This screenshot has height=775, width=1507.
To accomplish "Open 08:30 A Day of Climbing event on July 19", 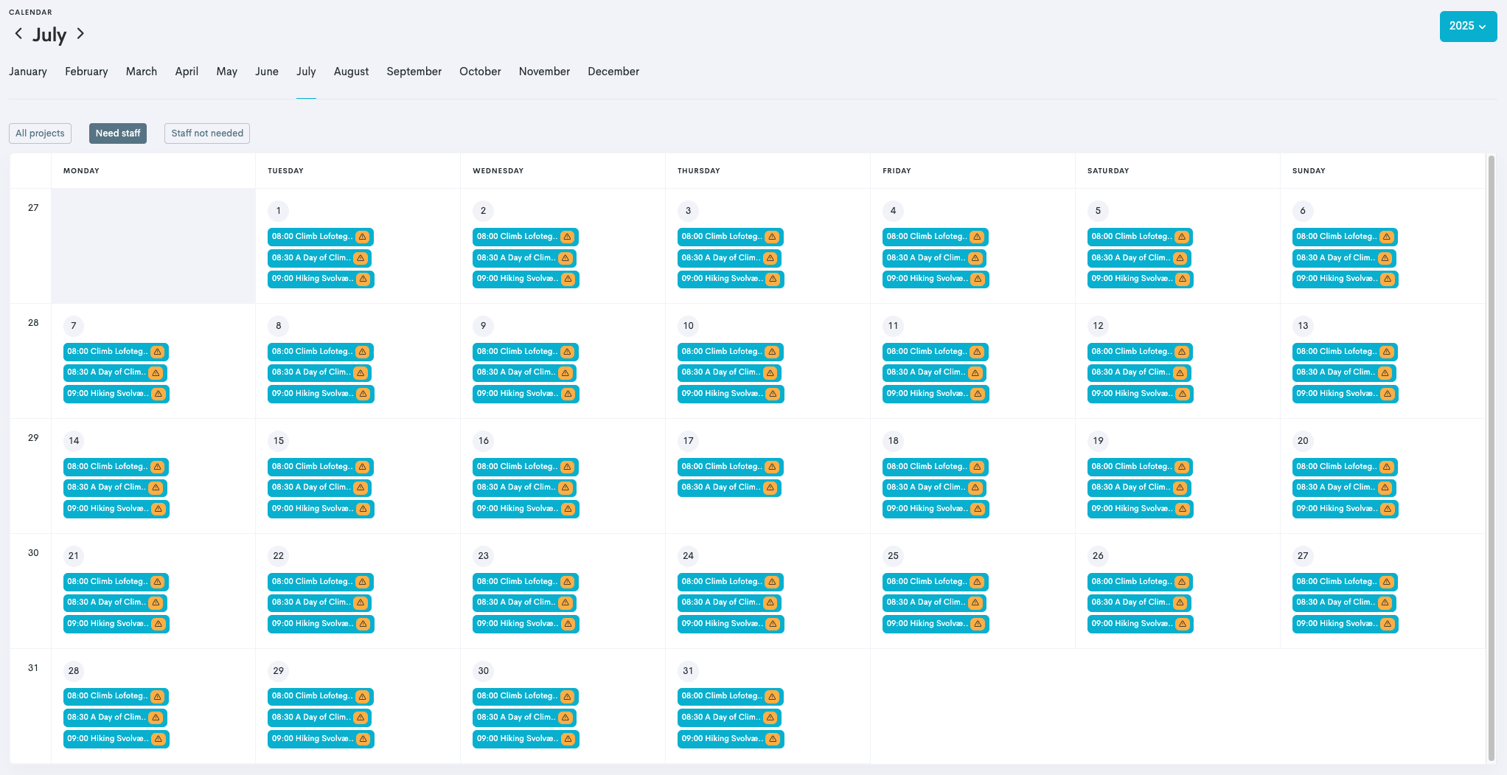I will coord(1139,488).
